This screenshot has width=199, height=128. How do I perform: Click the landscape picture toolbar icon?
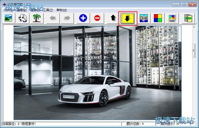9,18
